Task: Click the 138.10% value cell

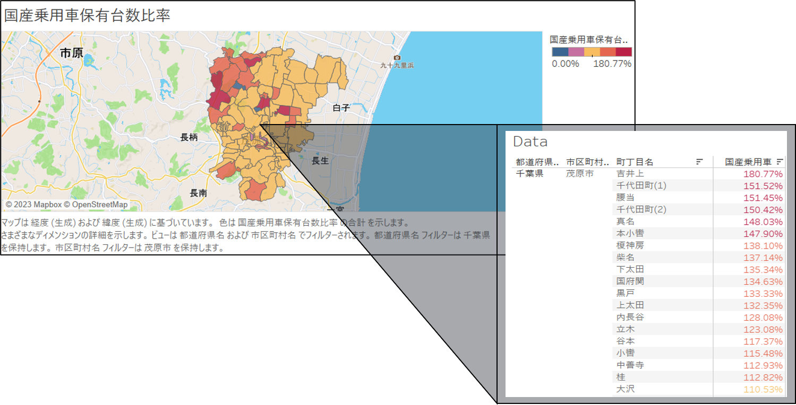Action: [763, 245]
